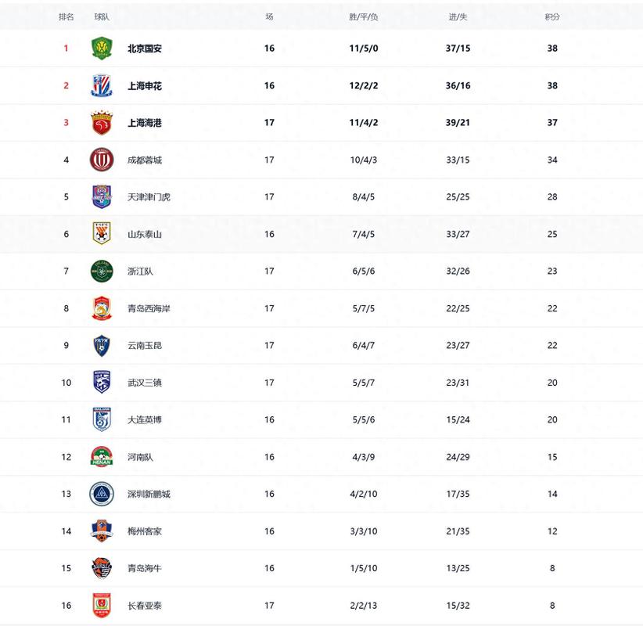
Task: Open the 上海海港 red crest icon
Action: pyautogui.click(x=101, y=122)
